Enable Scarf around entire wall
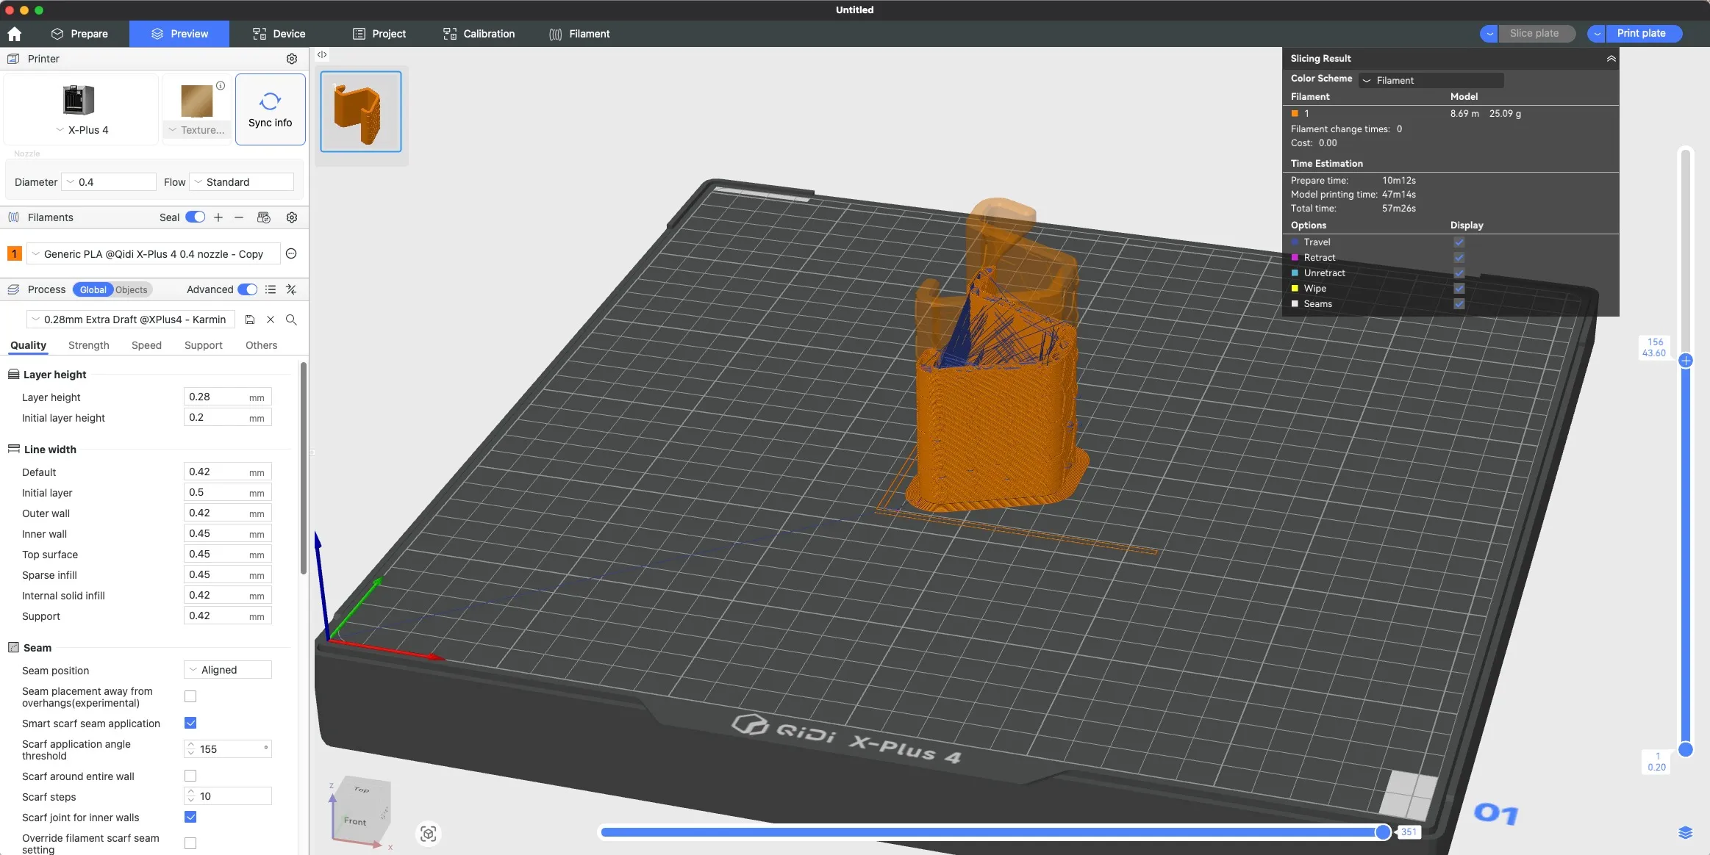 (x=190, y=776)
